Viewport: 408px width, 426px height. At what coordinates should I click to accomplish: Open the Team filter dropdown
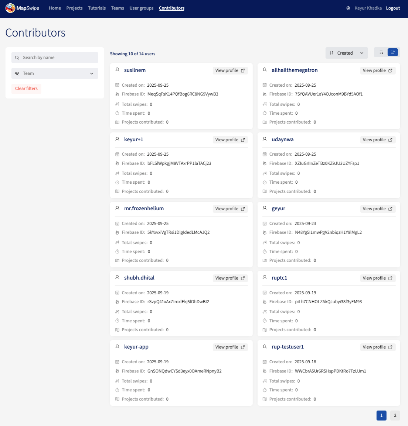(55, 73)
